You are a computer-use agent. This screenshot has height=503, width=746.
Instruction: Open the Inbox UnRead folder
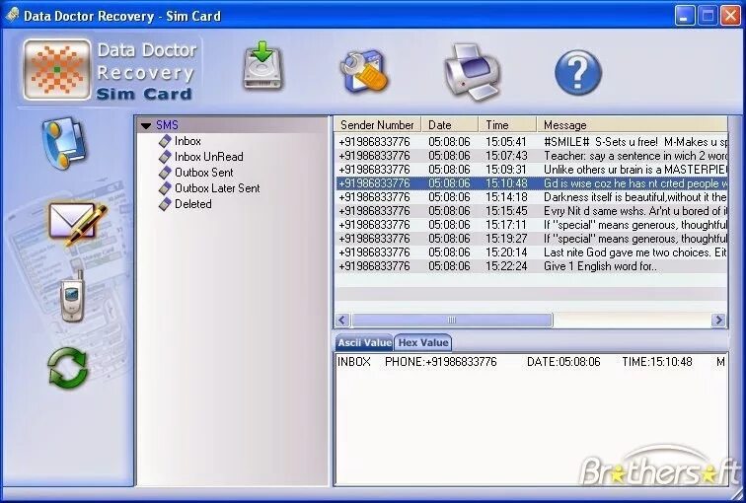209,157
